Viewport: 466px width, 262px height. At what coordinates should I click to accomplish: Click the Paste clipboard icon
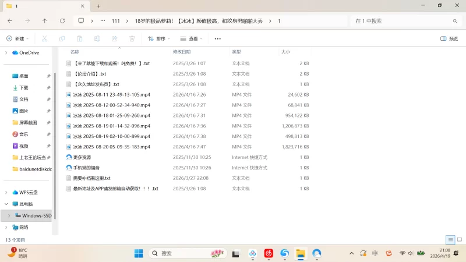point(79,38)
